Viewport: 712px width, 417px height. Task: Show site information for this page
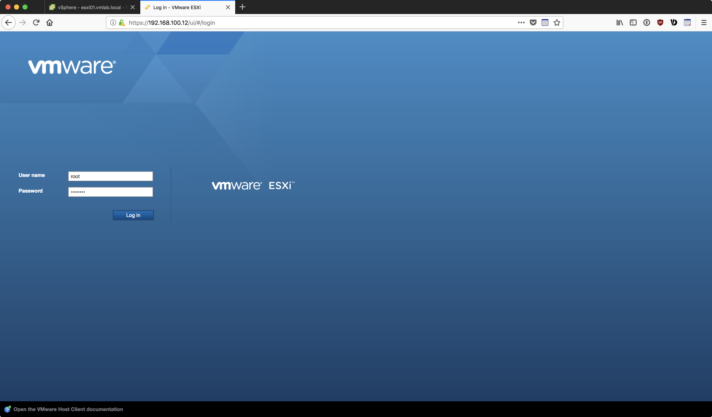(x=113, y=22)
